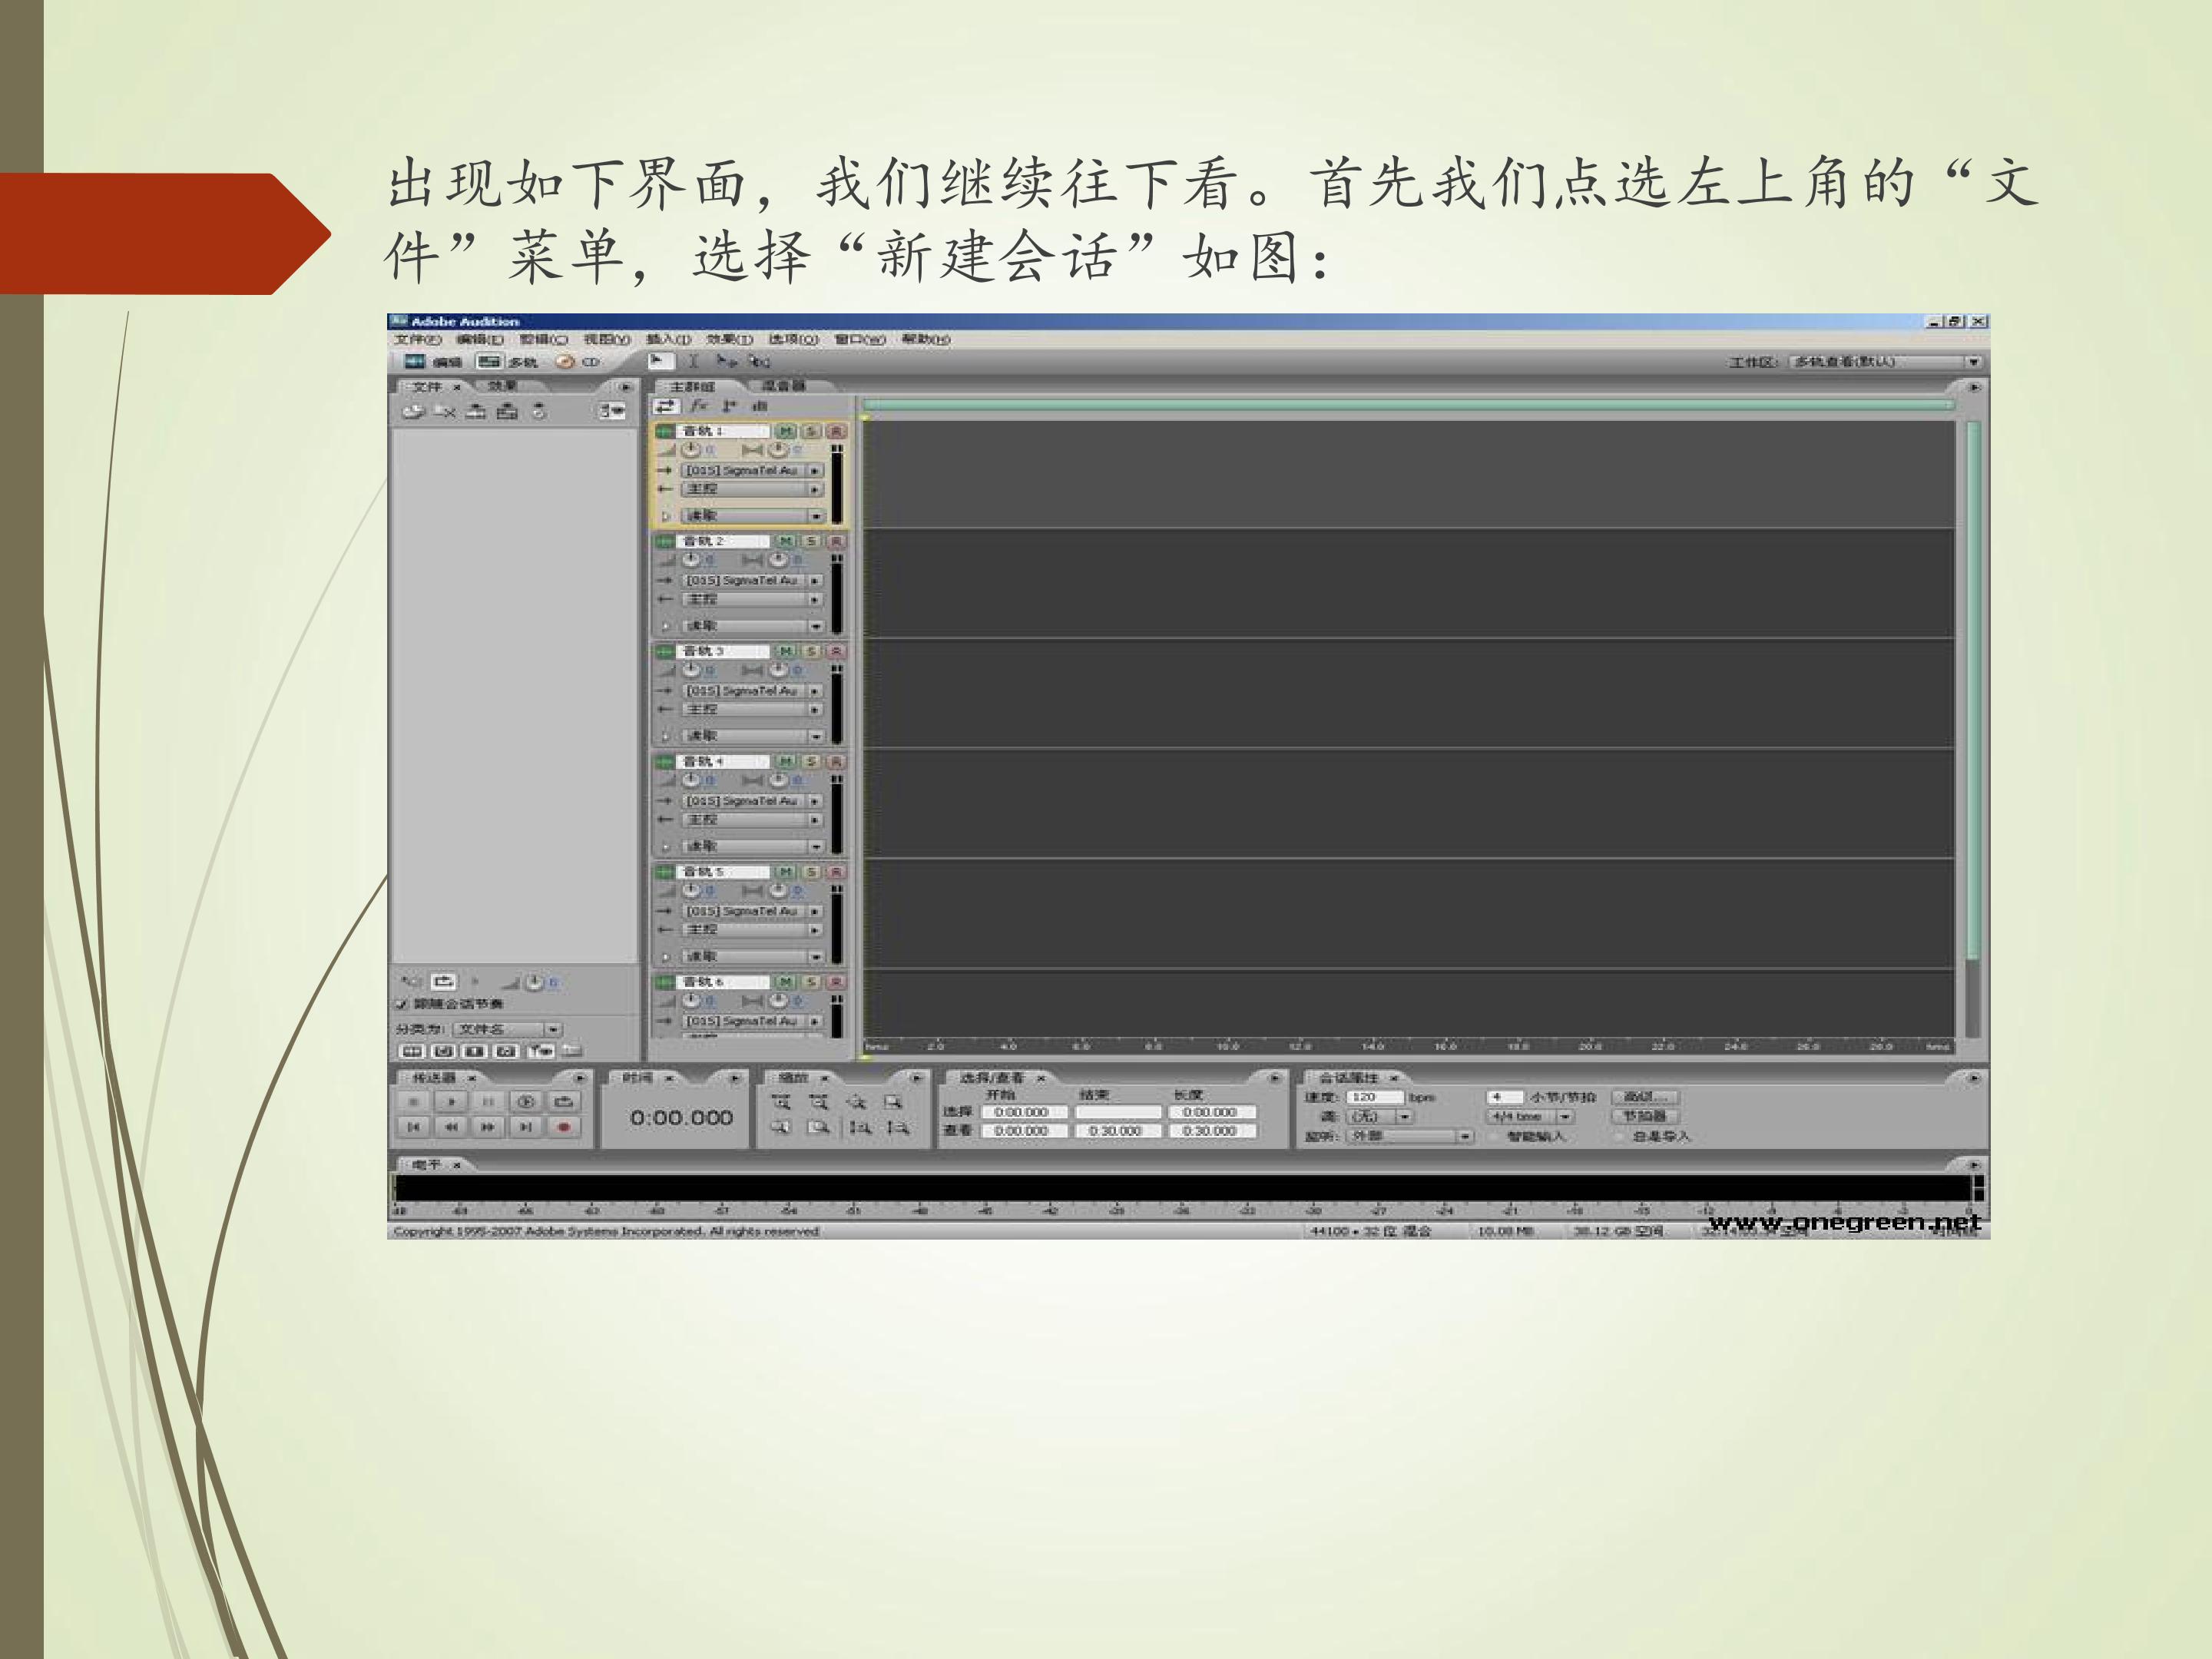The height and width of the screenshot is (1659, 2212).
Task: Click the Go to End transport button
Action: click(x=526, y=1127)
